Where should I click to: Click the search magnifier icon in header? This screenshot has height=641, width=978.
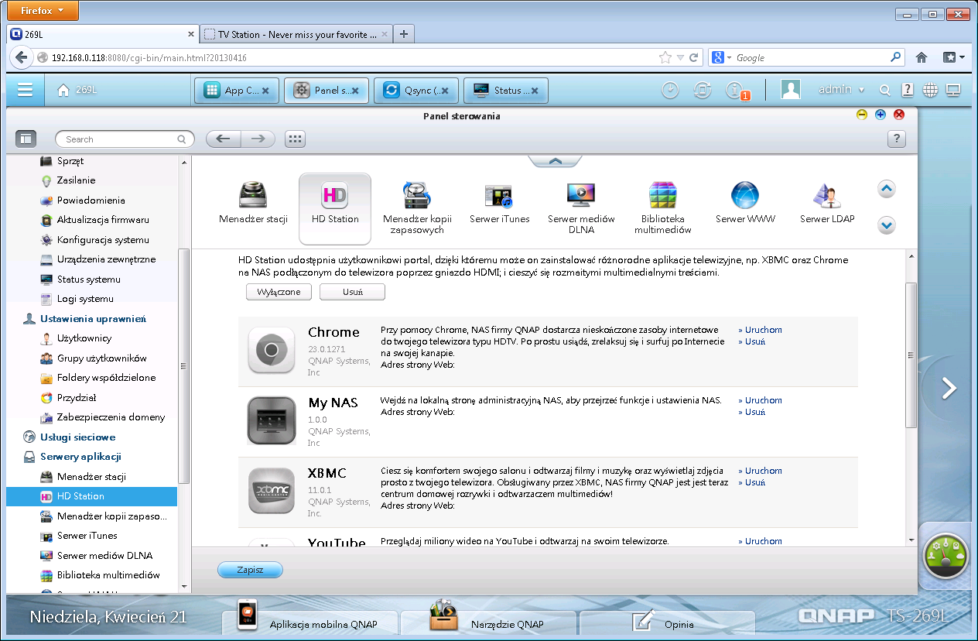tap(885, 90)
